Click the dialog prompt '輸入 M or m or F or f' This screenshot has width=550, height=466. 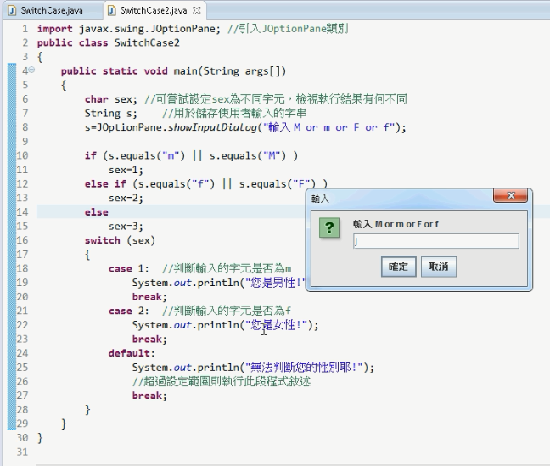coord(396,224)
